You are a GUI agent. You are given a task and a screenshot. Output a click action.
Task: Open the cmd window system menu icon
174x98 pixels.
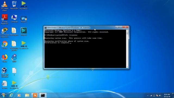(x=45, y=28)
